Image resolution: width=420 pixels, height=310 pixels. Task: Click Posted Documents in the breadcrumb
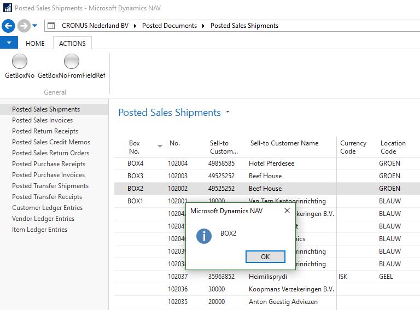point(169,26)
